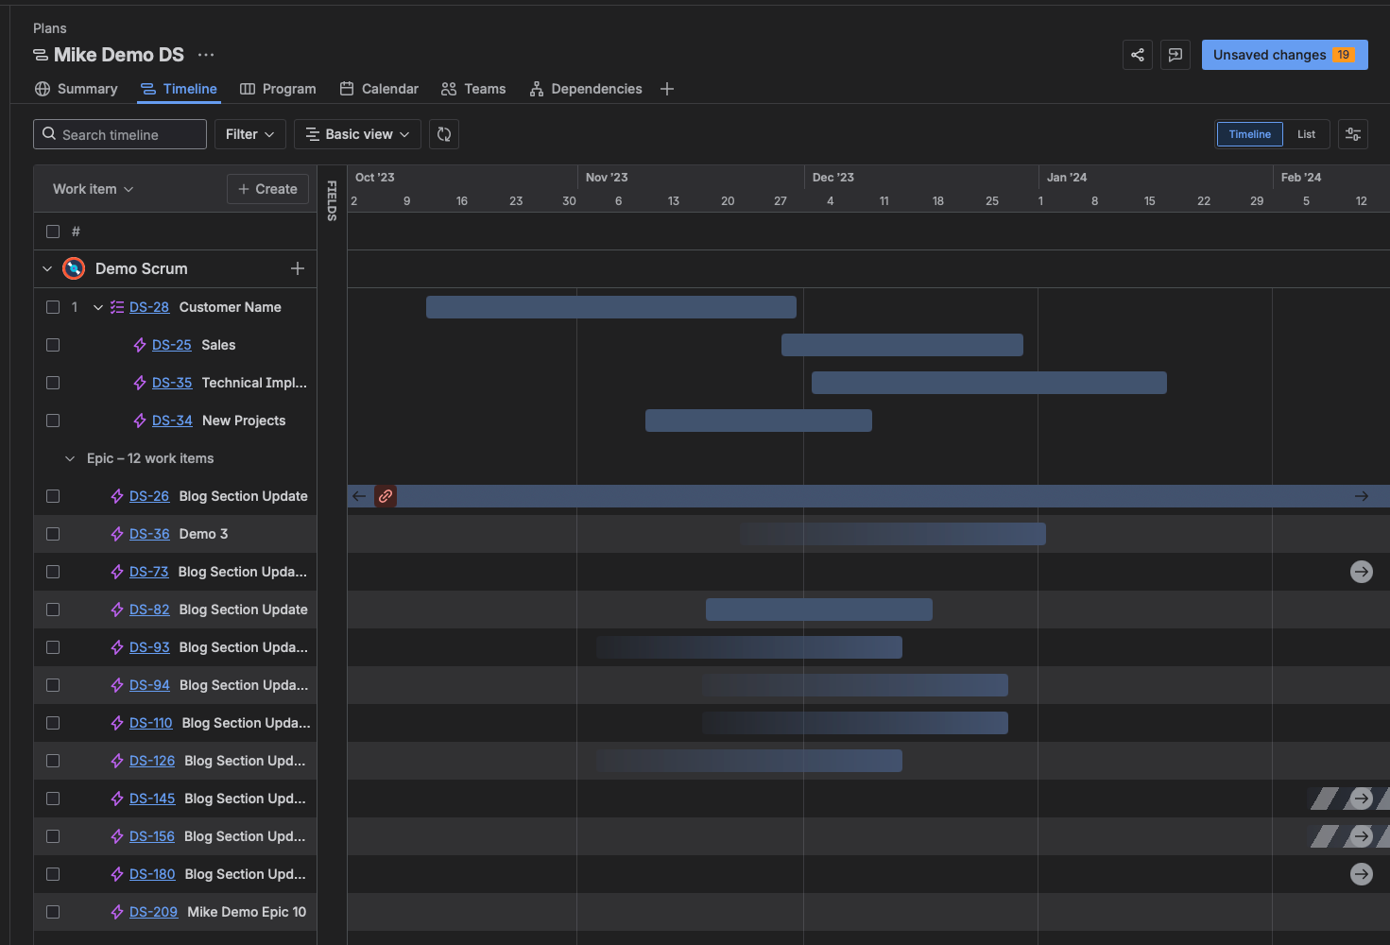1390x945 pixels.
Task: Open the Filter dropdown
Action: [249, 134]
